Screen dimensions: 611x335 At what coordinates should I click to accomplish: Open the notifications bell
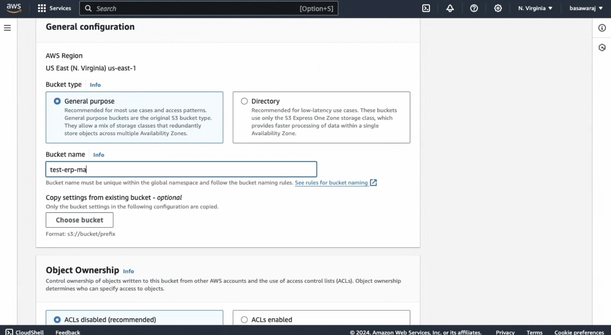[x=450, y=8]
